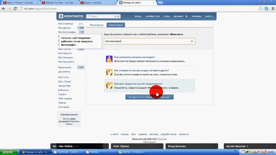Change language via 'Русский' link
The image size is (276, 155).
coord(162,139)
